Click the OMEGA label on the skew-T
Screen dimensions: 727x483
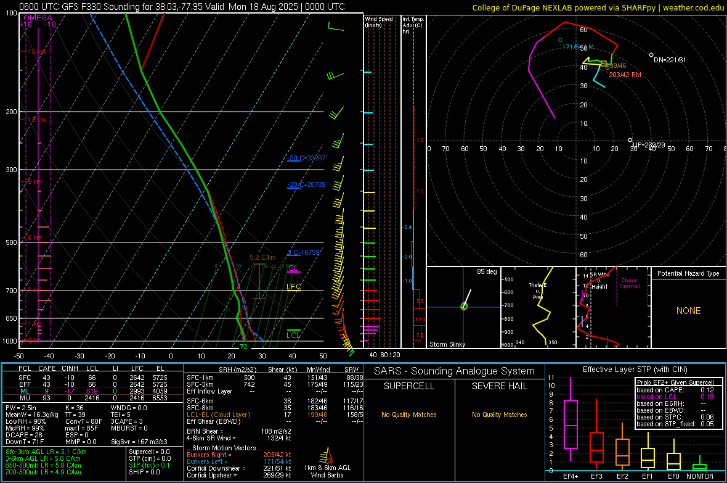click(38, 18)
